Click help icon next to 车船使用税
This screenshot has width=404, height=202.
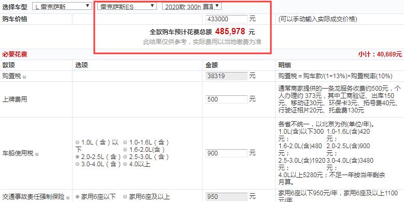tap(37, 154)
